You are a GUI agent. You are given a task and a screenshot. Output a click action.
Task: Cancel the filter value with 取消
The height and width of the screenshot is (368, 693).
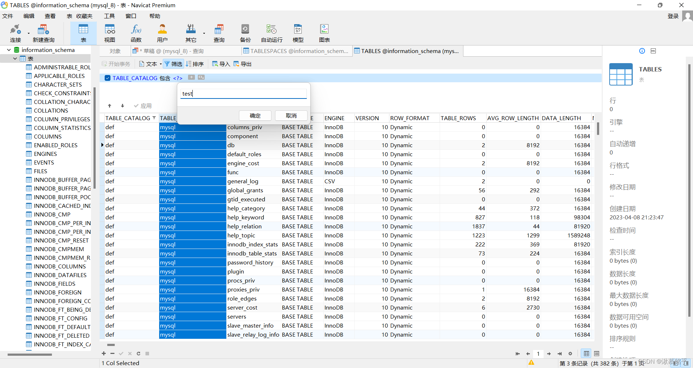[291, 115]
